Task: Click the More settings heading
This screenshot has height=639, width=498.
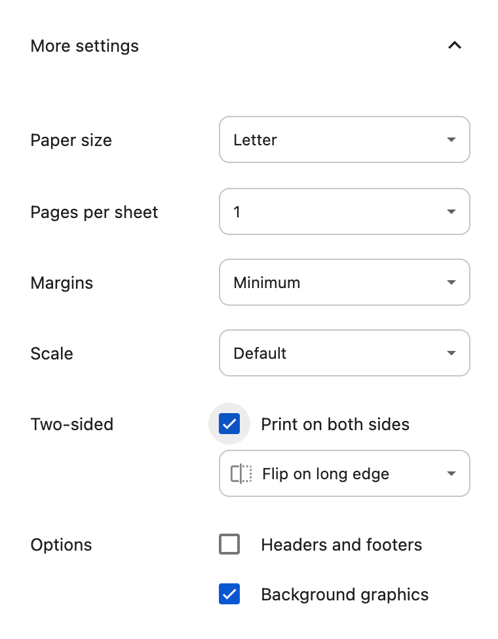Action: point(85,46)
